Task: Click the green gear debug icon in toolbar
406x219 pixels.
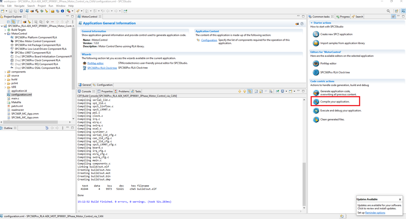Action: (42, 11)
